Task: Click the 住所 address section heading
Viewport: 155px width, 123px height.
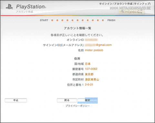Action: [77, 58]
